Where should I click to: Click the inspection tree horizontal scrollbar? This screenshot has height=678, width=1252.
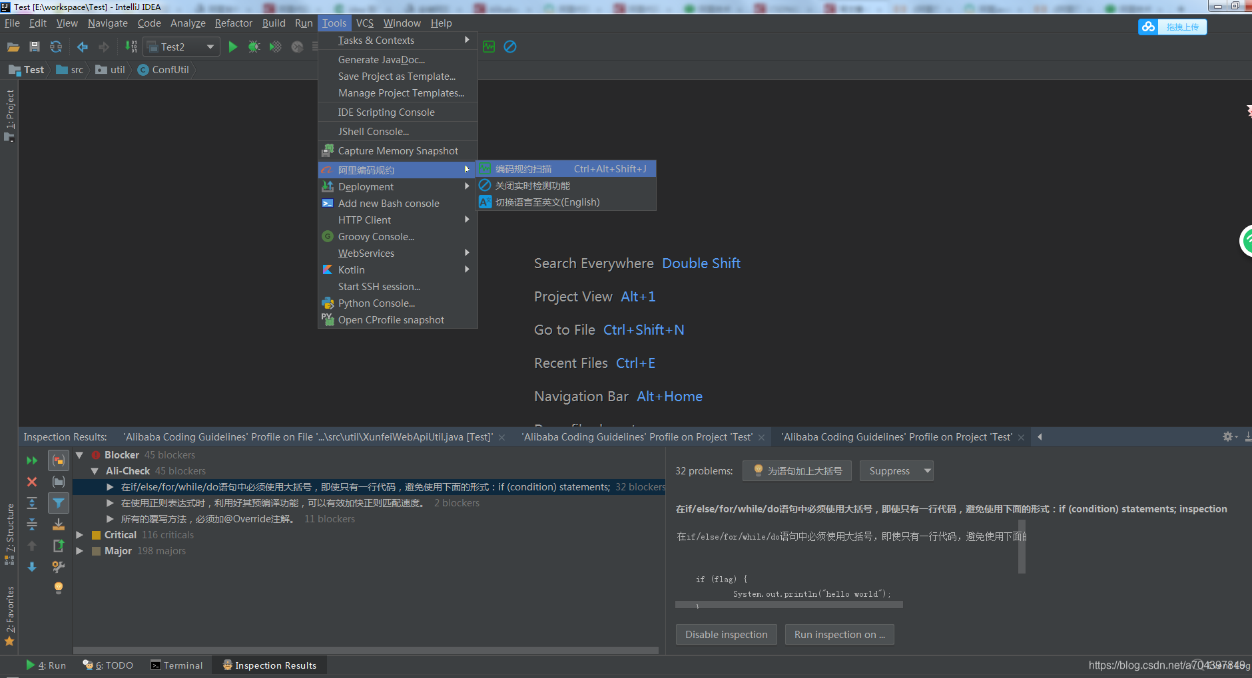tap(366, 650)
